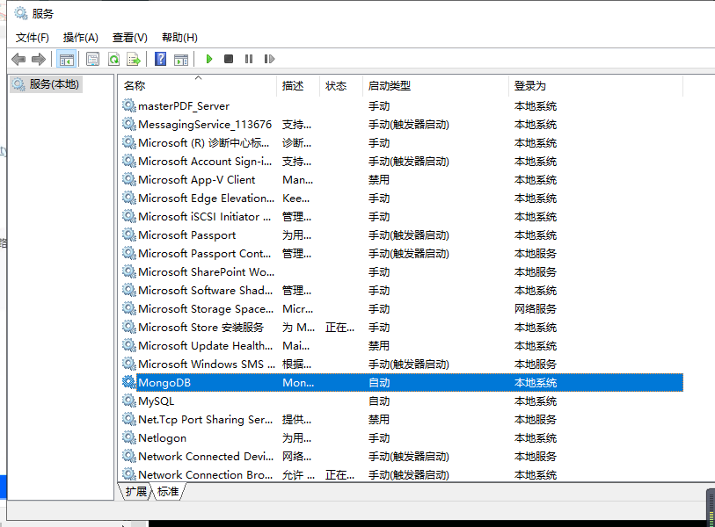Sort by the 登录为 column header
The width and height of the screenshot is (715, 527).
click(x=595, y=85)
